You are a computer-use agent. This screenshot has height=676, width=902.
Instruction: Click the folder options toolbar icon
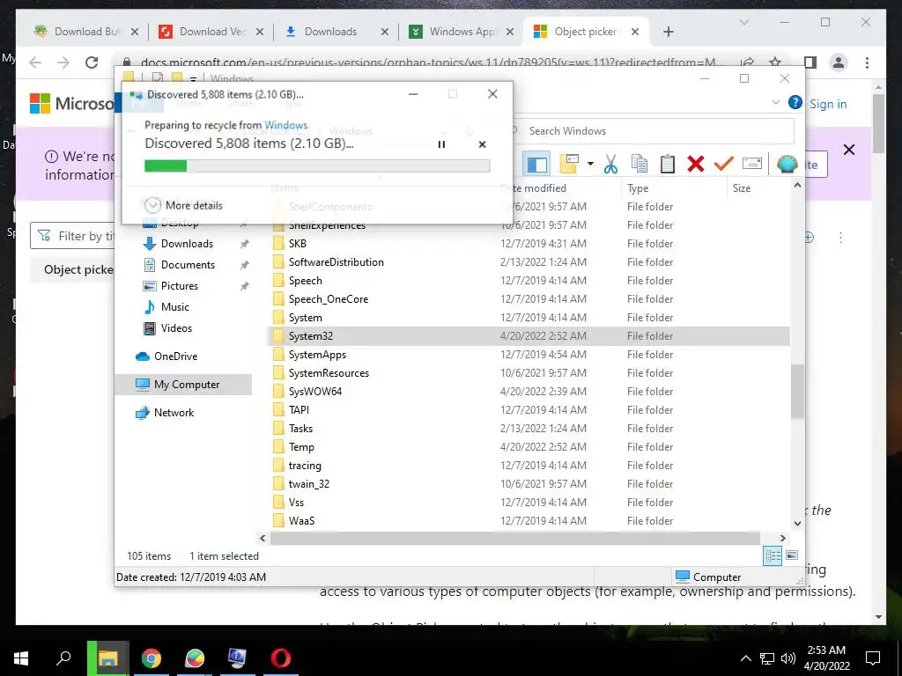[x=569, y=164]
